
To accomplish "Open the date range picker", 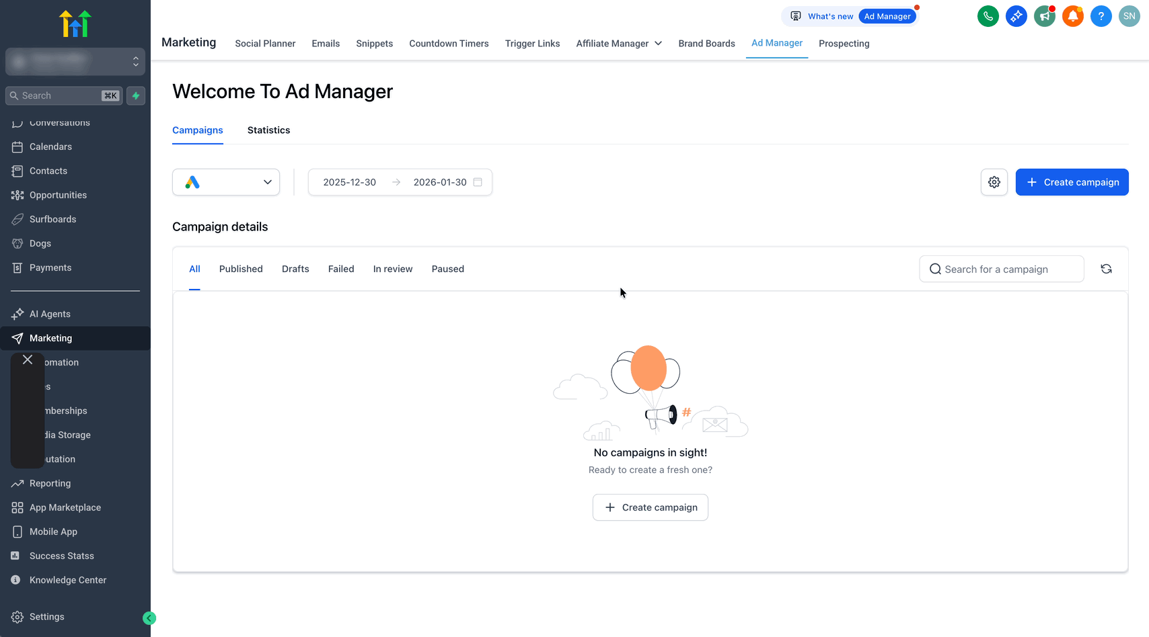I will 400,182.
